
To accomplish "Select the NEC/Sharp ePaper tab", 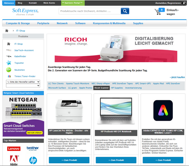I will [x=101, y=83].
